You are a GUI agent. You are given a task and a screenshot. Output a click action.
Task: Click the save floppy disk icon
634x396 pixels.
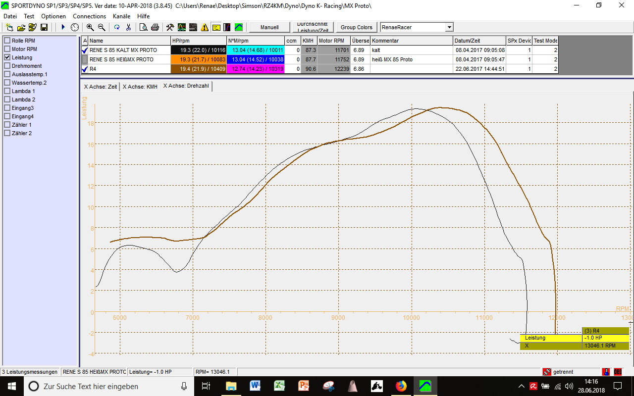(x=44, y=27)
